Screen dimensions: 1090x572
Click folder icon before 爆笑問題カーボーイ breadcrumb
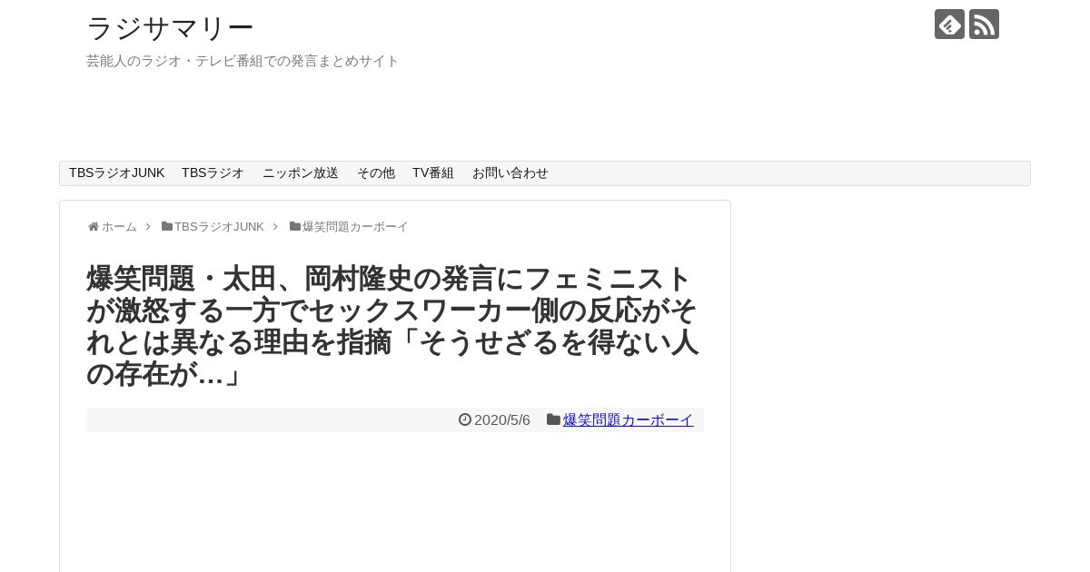[295, 227]
